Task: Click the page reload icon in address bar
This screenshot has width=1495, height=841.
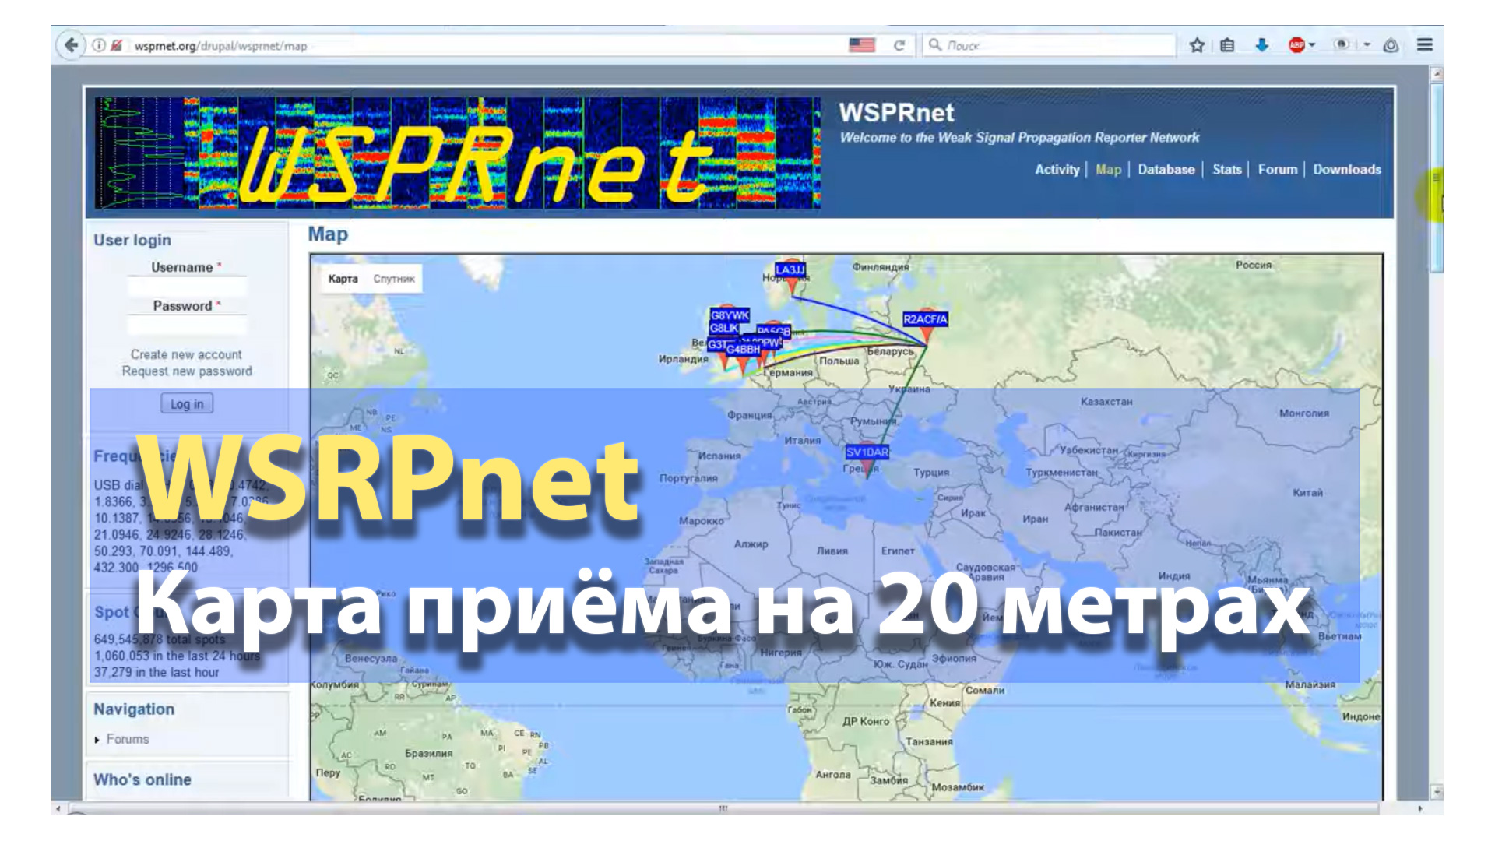Action: tap(900, 45)
